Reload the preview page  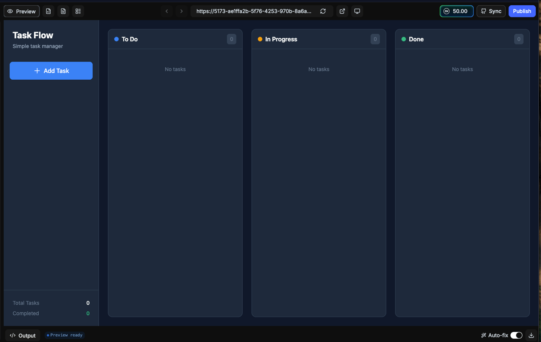[323, 11]
